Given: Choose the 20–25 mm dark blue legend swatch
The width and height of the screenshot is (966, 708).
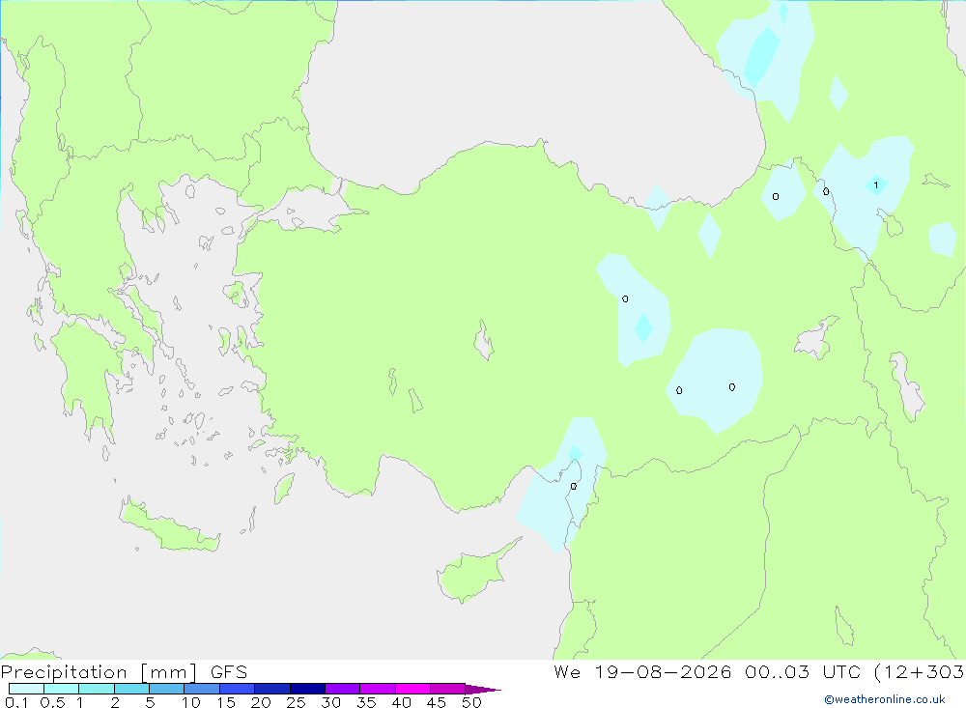Looking at the screenshot, I should (272, 689).
